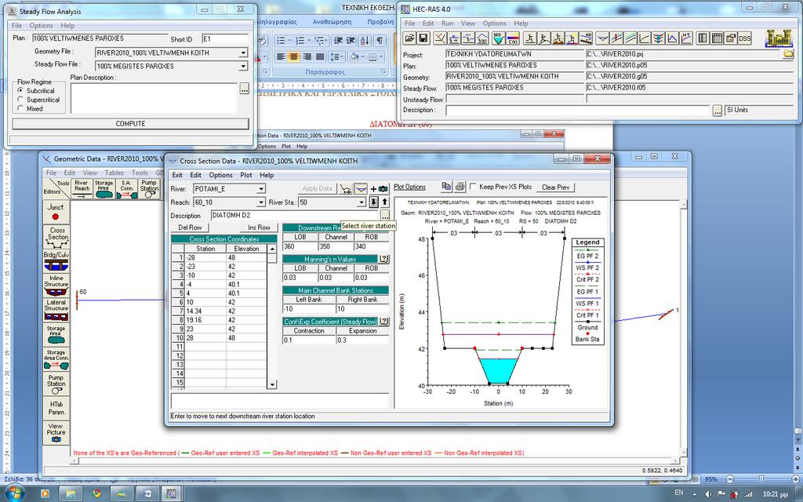Click the Ins Row button

[x=259, y=227]
